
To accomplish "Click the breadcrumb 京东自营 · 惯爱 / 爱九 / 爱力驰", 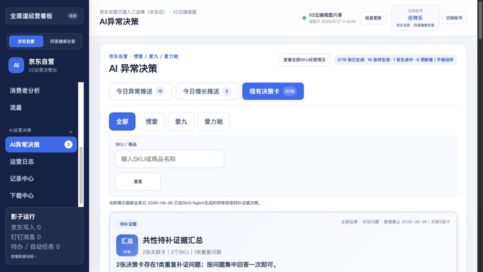I will [x=144, y=56].
